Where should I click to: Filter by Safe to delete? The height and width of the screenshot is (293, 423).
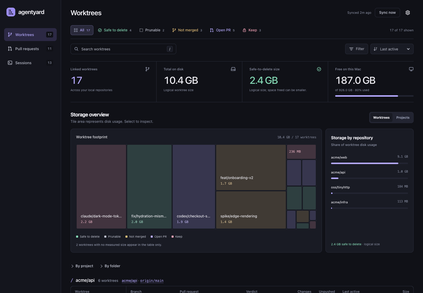click(x=115, y=30)
